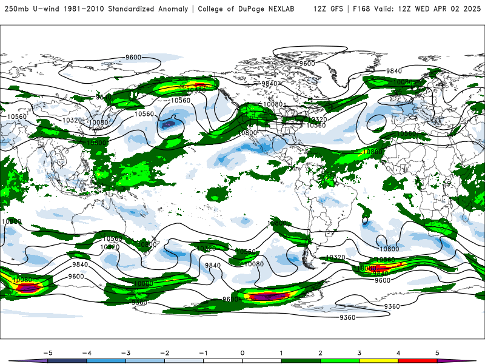Click the '1981-2010 Standardized Anomaly' title text
This screenshot has height=364, width=485.
point(126,8)
